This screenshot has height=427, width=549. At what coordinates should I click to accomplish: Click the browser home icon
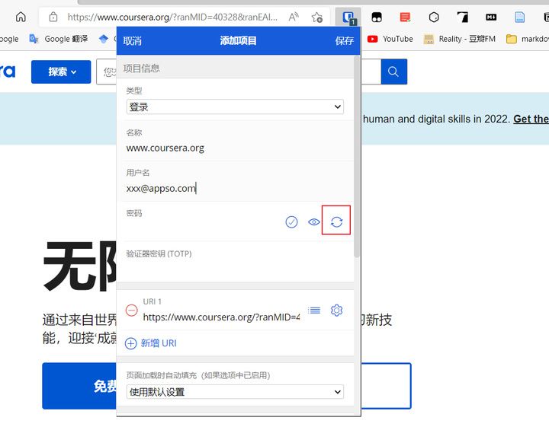[x=21, y=17]
